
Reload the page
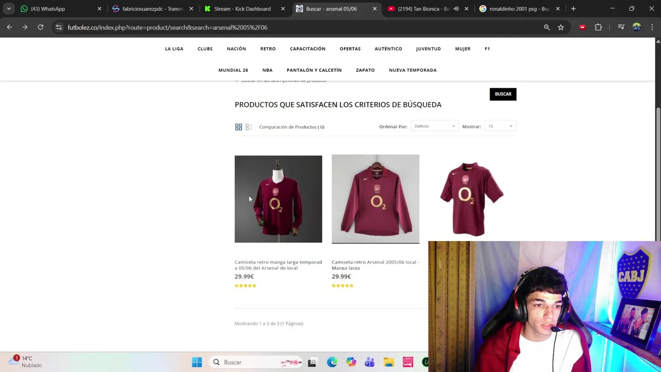40,27
